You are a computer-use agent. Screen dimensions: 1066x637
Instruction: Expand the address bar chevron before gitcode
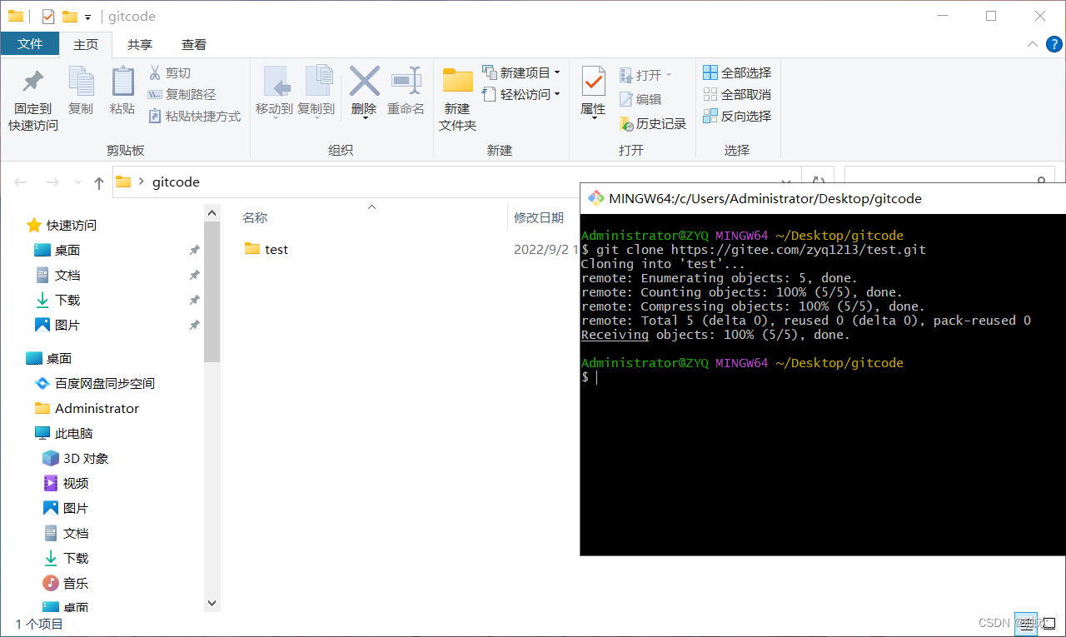point(141,182)
